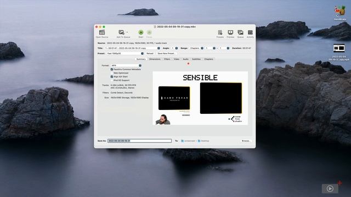Viewport: 351px width, 197px height.
Task: Open the Preset dropdown showing Fast 1080p30
Action: pyautogui.click(x=125, y=54)
